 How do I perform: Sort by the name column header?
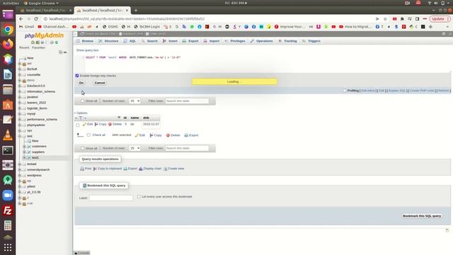click(134, 118)
